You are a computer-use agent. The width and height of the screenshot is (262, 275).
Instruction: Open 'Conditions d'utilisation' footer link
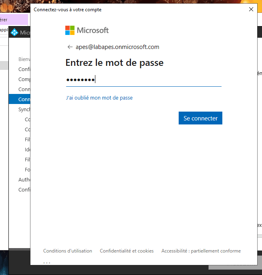(67, 251)
